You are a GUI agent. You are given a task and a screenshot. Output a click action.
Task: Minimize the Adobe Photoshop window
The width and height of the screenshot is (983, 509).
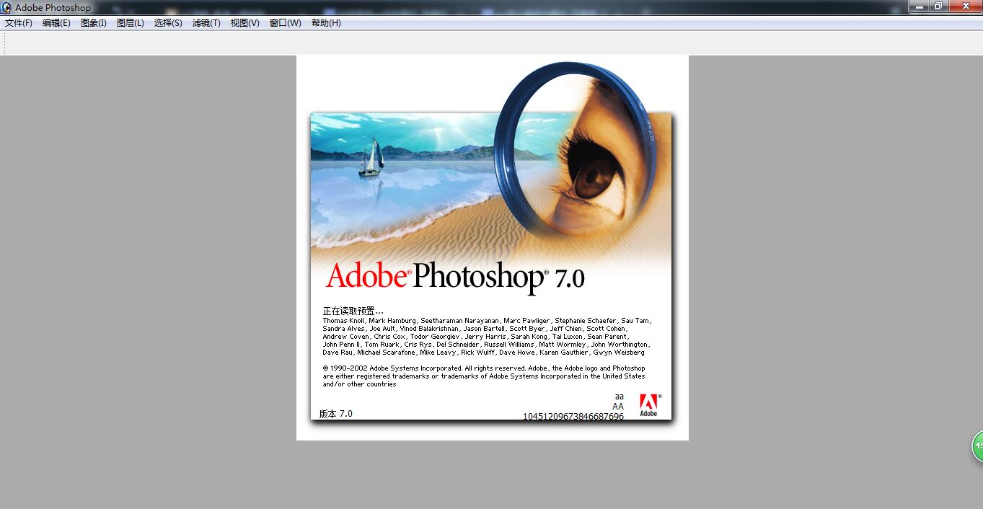click(x=919, y=6)
